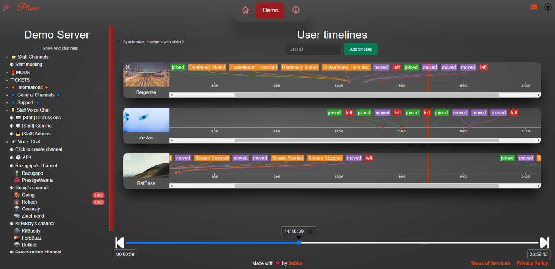This screenshot has width=555, height=269.
Task: Toggle Synchronize timelines with slider checkbox
Action: 118,42
